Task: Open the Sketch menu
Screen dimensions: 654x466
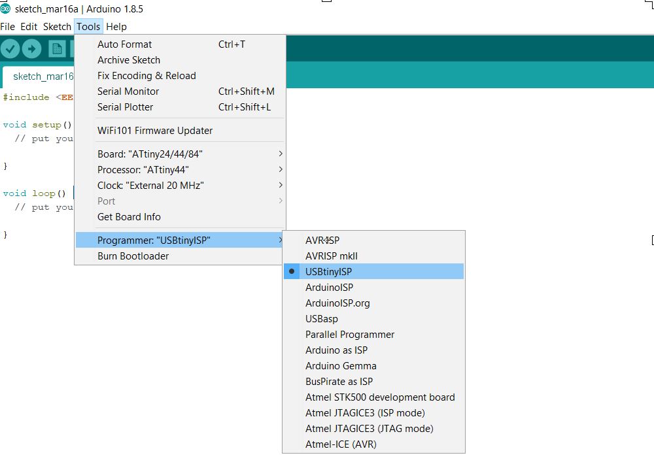Action: point(57,27)
